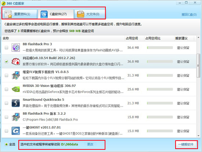The height and width of the screenshot is (152, 202).
Task: Check the BB FlashBack Pro 3 checkbox
Action: [6, 48]
